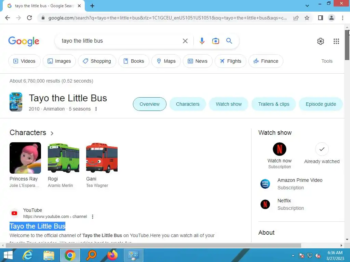Screen dimensions: 350x262
Task: Filter results by Maps
Action: 166,61
